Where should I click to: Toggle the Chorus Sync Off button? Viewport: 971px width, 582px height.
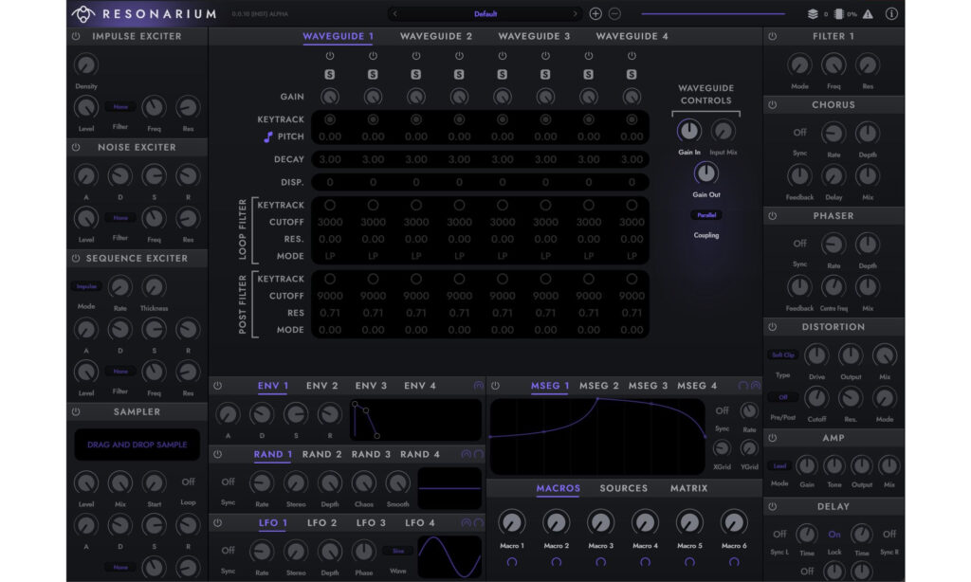799,133
